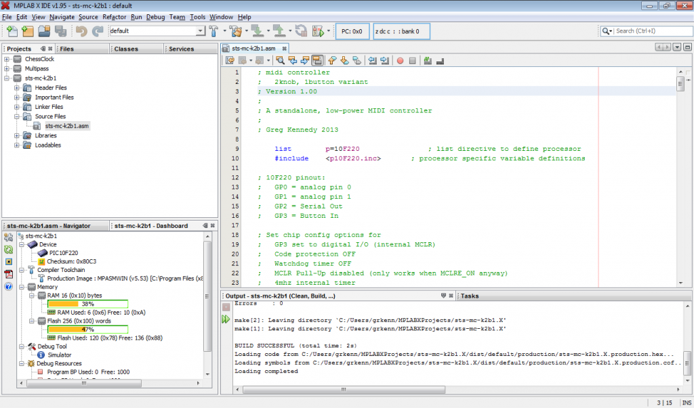Click the green Re-run arrows in Output
Image resolution: width=694 pixels, height=408 pixels.
(x=226, y=319)
